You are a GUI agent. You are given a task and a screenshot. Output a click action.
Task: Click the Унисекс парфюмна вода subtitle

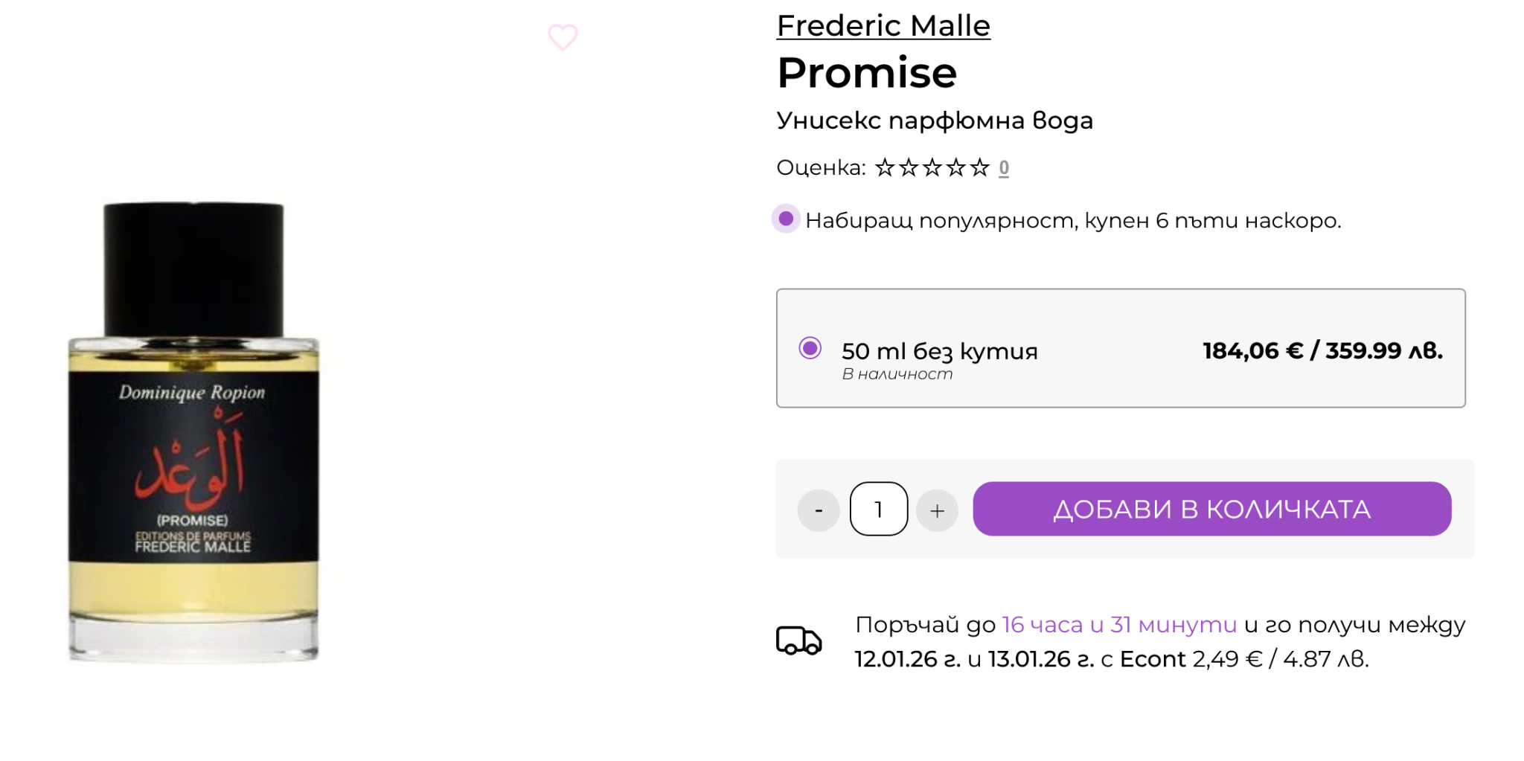pyautogui.click(x=935, y=121)
